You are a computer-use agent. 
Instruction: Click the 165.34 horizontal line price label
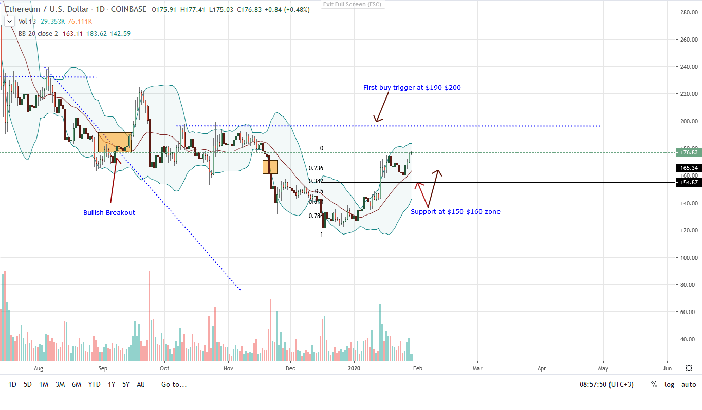click(689, 168)
